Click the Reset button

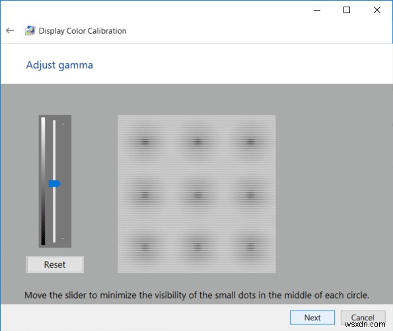pos(55,264)
